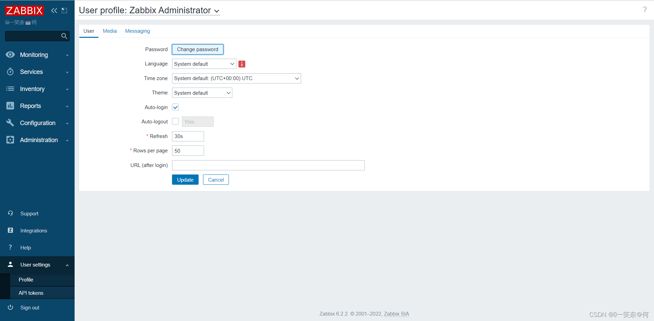The height and width of the screenshot is (321, 654).
Task: Click the Cancel button
Action: click(216, 180)
